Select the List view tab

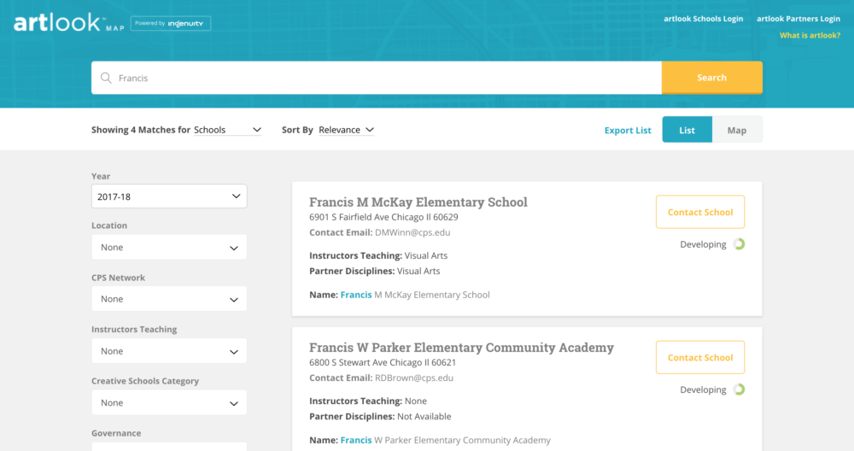tap(687, 130)
